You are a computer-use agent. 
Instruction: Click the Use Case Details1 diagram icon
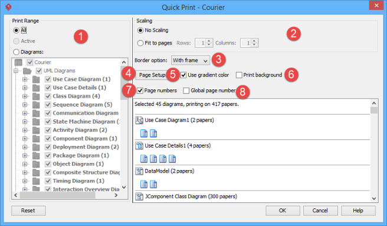(139, 145)
